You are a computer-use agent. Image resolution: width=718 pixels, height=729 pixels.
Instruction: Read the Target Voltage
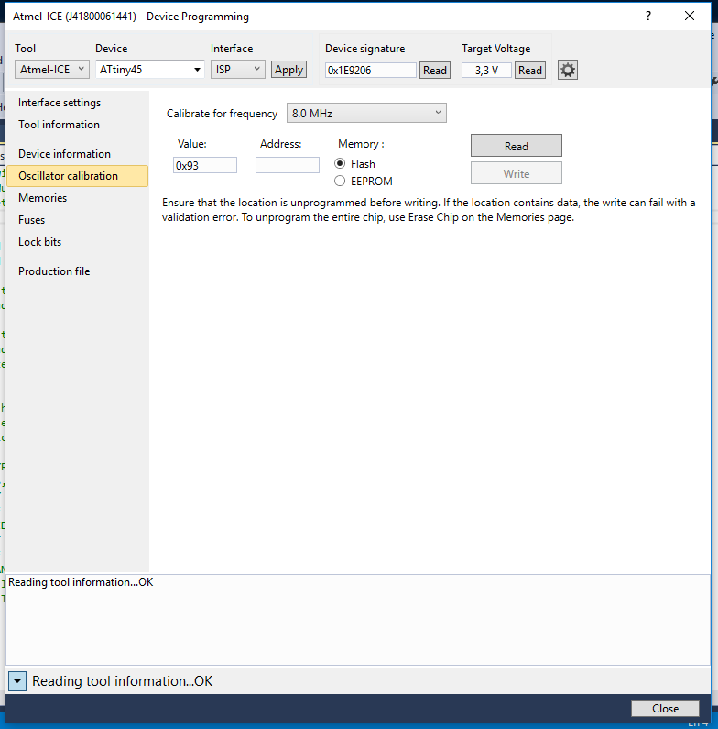530,71
